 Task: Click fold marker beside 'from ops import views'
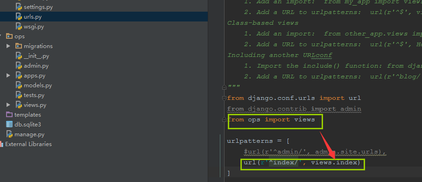coord(224,119)
